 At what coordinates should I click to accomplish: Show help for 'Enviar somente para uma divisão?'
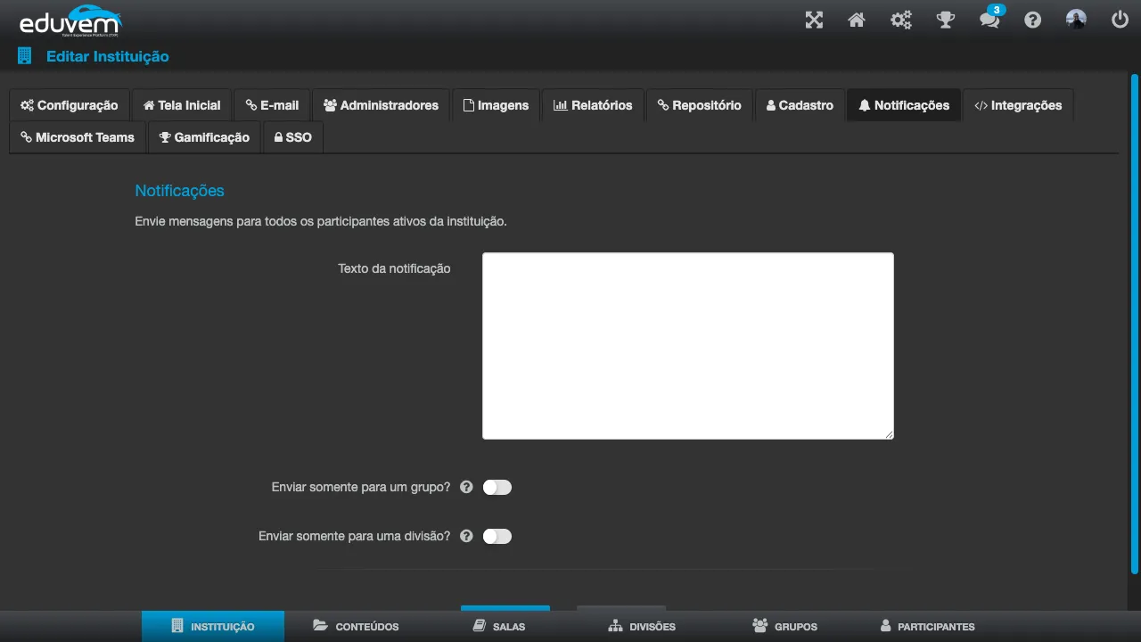[x=466, y=536]
